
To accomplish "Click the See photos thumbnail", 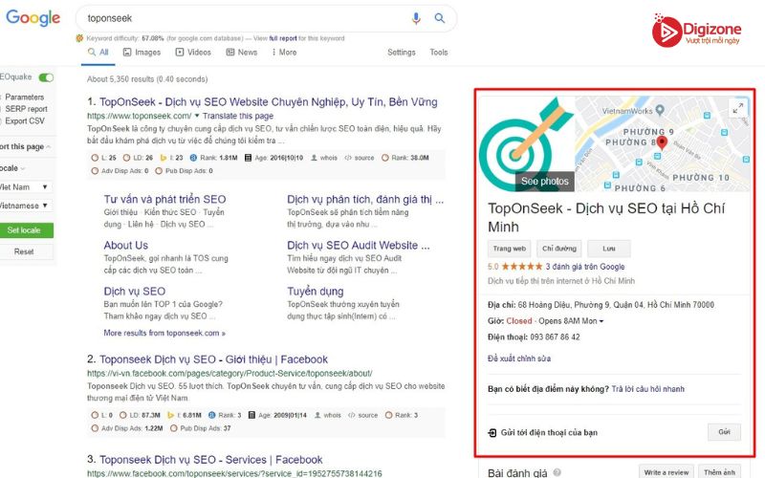I will (x=544, y=182).
